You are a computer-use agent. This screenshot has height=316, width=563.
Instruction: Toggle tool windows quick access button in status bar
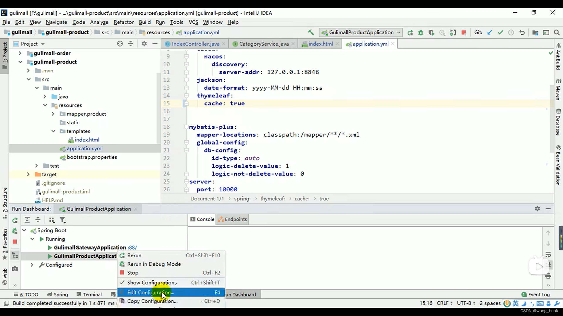pos(7,303)
